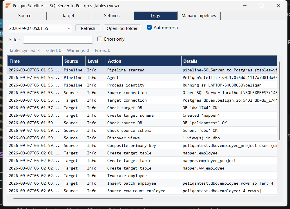
Task: Open the Settings tab
Action: pyautogui.click(x=112, y=16)
